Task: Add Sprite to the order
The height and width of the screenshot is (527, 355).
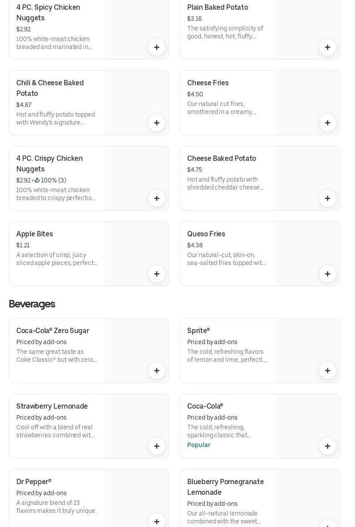Action: point(328,371)
